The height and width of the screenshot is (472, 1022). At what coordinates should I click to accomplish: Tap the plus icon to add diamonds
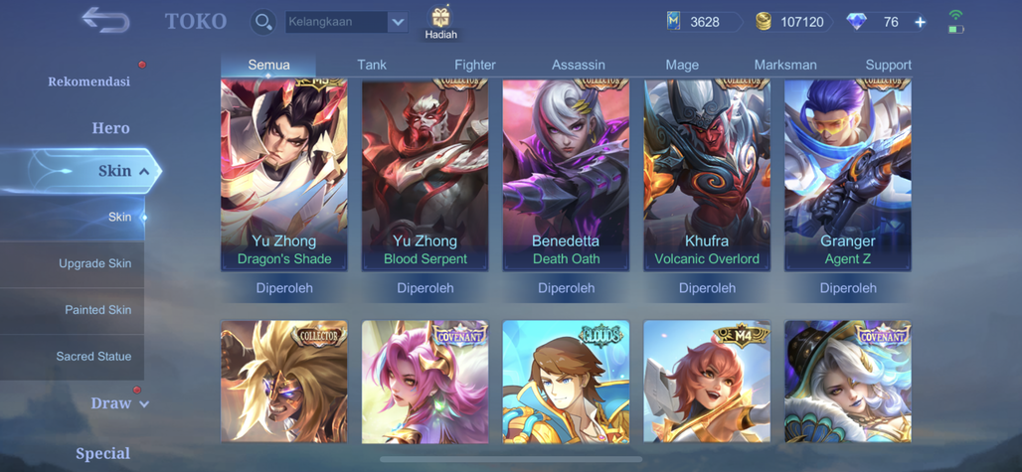point(920,22)
